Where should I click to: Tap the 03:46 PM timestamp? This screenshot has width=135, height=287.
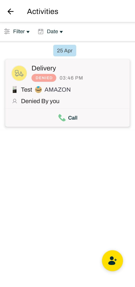[71, 78]
